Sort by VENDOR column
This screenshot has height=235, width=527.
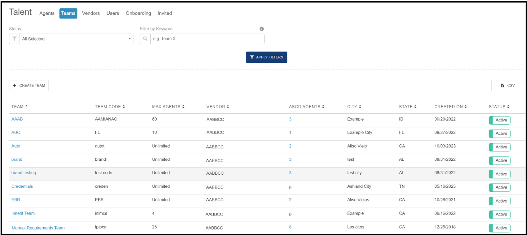tap(218, 107)
